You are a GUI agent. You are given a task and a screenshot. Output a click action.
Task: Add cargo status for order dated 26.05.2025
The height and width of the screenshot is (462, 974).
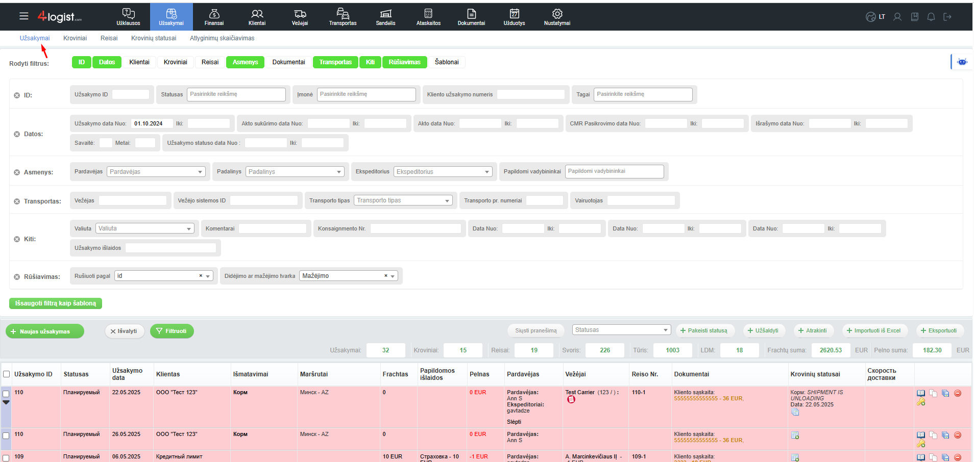point(795,435)
